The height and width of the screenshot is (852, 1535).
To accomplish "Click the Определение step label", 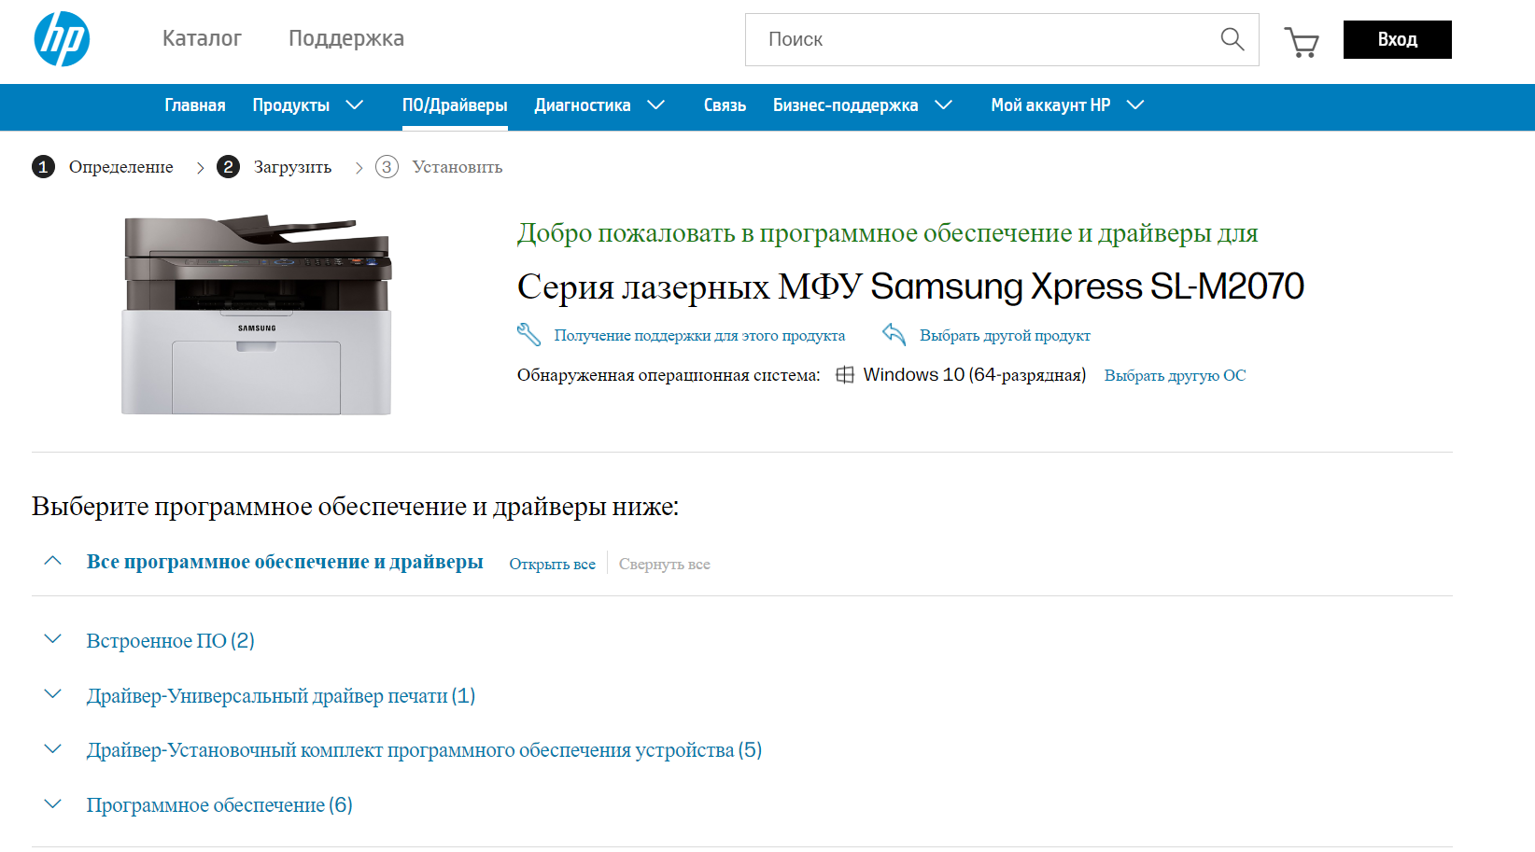I will pyautogui.click(x=121, y=167).
